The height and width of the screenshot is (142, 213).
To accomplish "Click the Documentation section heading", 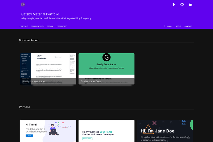I will (x=29, y=40).
